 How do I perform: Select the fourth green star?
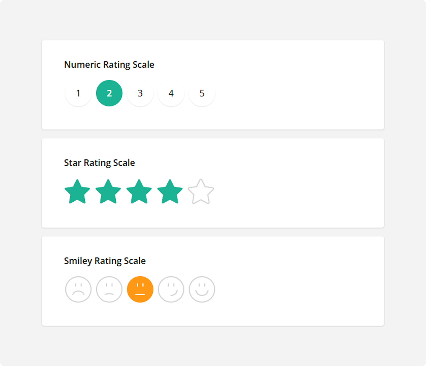click(x=170, y=192)
